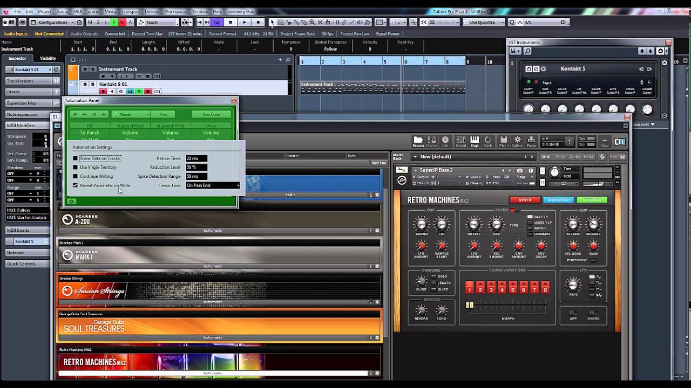Toggle the Filter on/off switch
The height and width of the screenshot is (388, 691).
click(514, 210)
